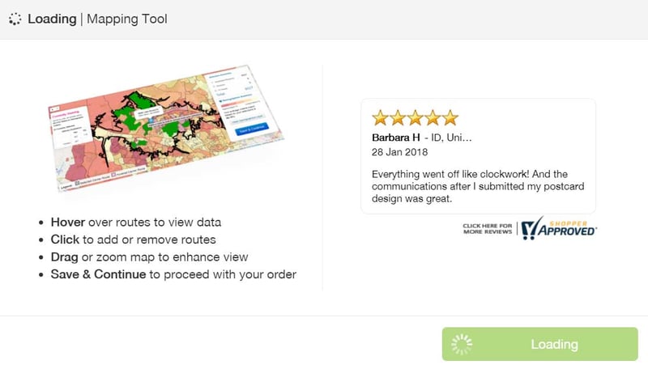Click the spinner inside the green button
Screen dimensions: 648x369
pyautogui.click(x=462, y=345)
